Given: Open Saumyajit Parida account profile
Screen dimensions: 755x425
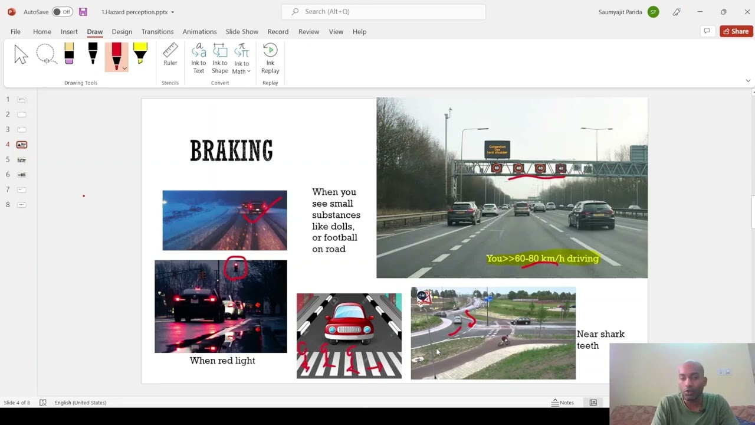Looking at the screenshot, I should click(x=628, y=12).
